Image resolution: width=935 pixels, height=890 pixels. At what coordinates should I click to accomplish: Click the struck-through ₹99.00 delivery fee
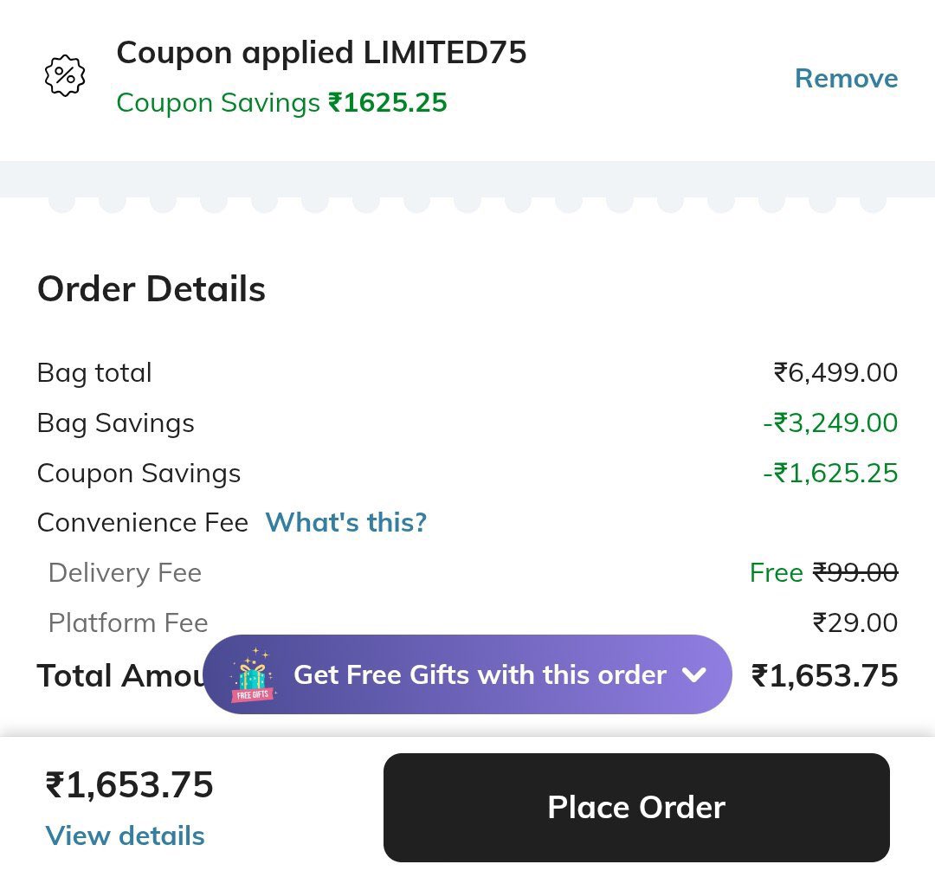[854, 573]
